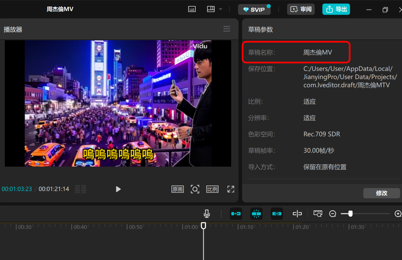Click the 导出 export button
Viewport: 402px width, 260px height.
coord(336,10)
